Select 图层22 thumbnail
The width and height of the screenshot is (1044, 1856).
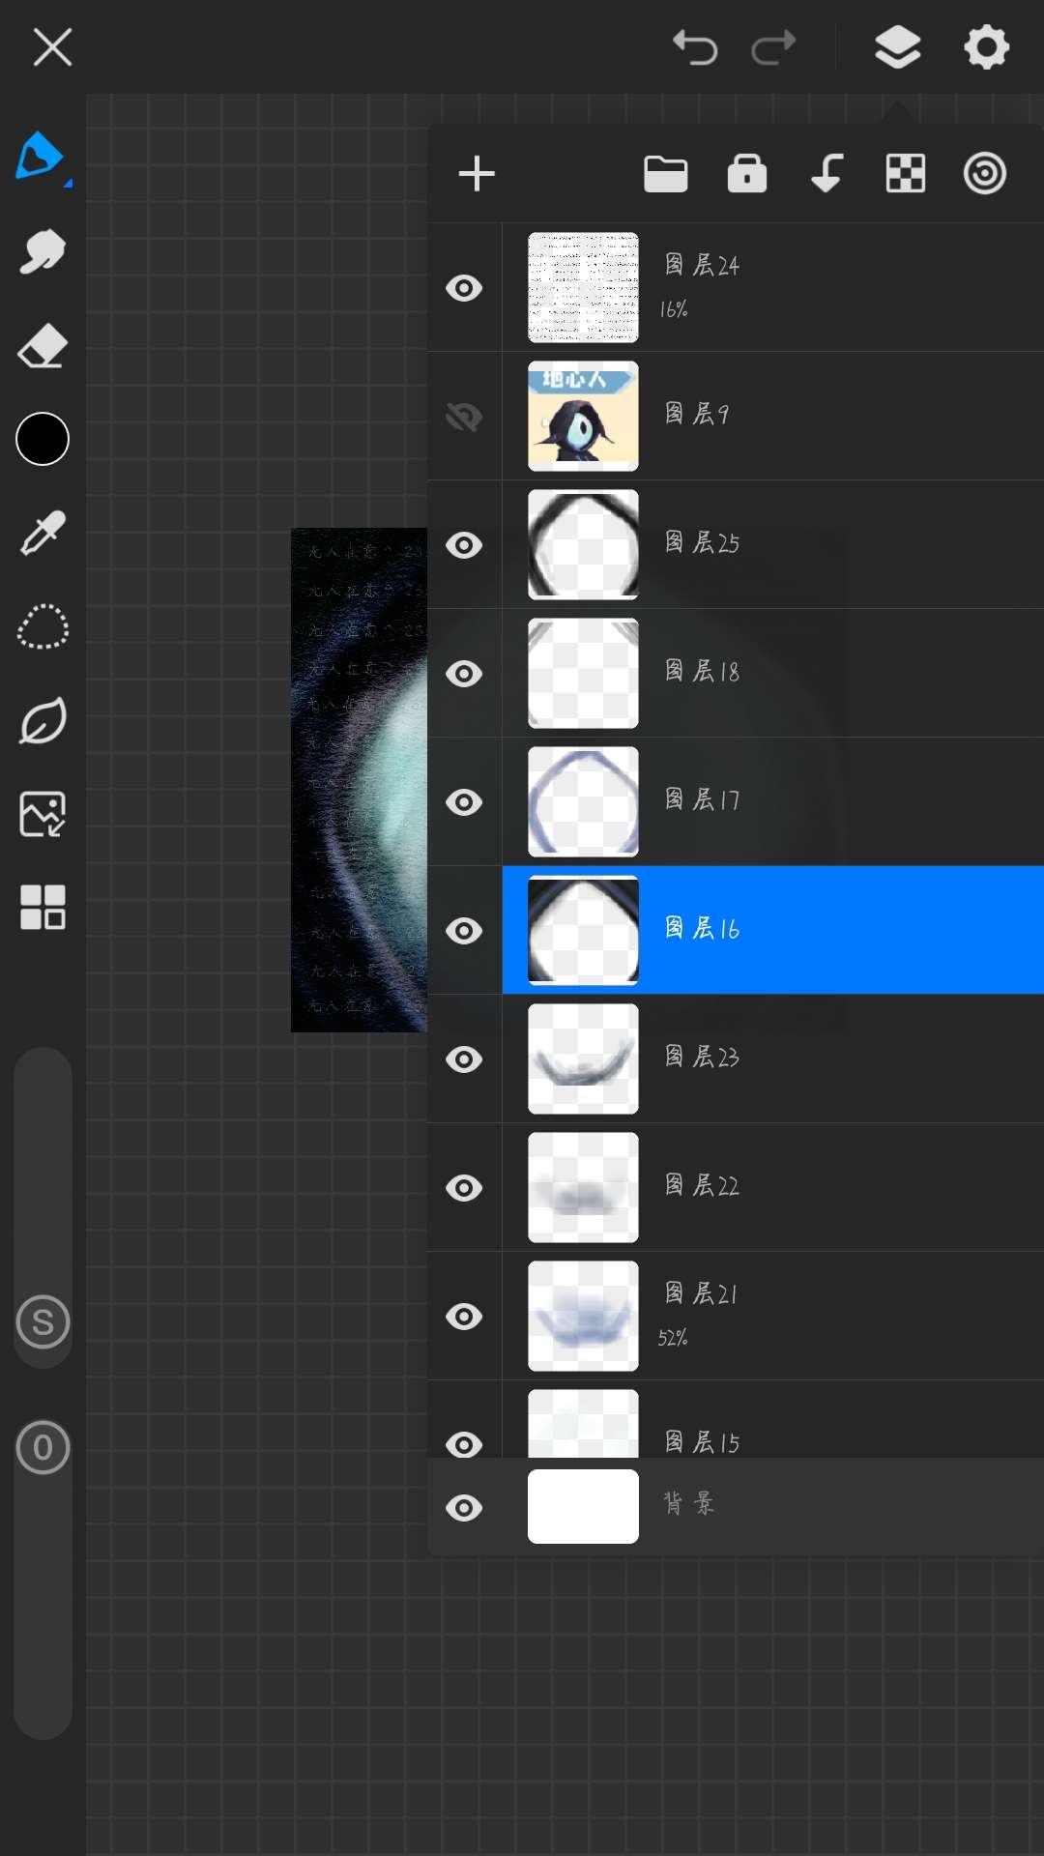click(583, 1187)
